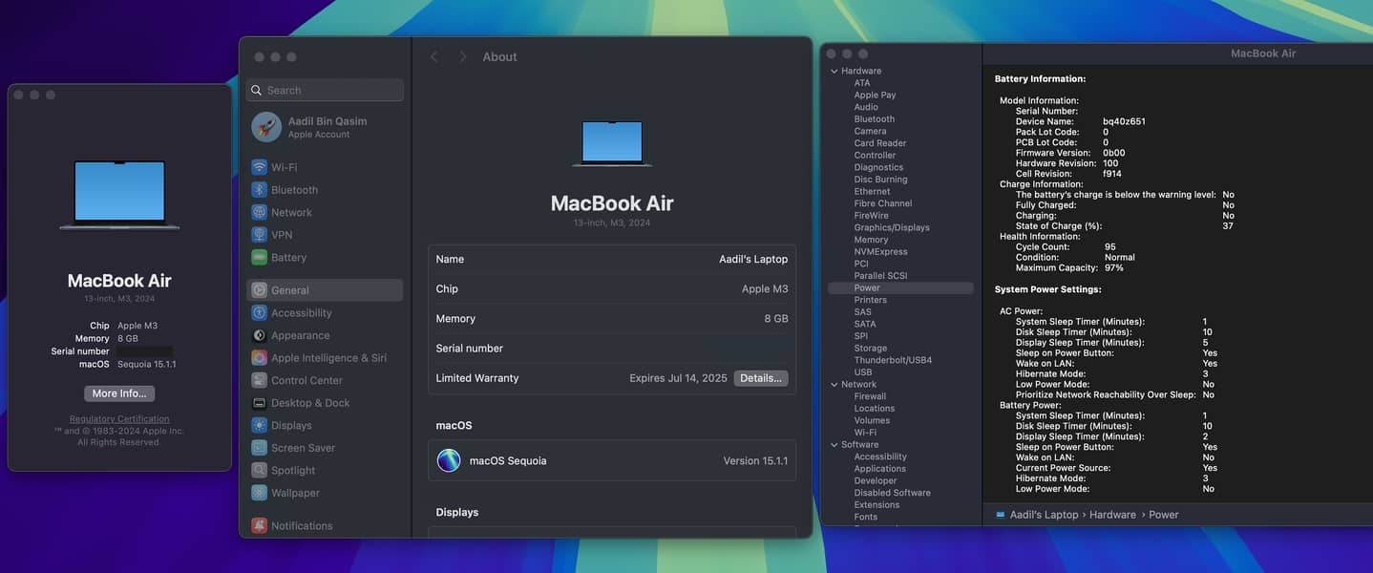This screenshot has width=1373, height=573.
Task: Open the Notifications settings icon
Action: (259, 525)
